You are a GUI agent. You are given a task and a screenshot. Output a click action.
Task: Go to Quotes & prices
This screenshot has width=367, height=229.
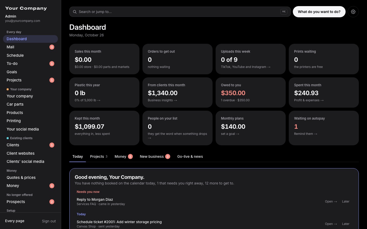30,178
